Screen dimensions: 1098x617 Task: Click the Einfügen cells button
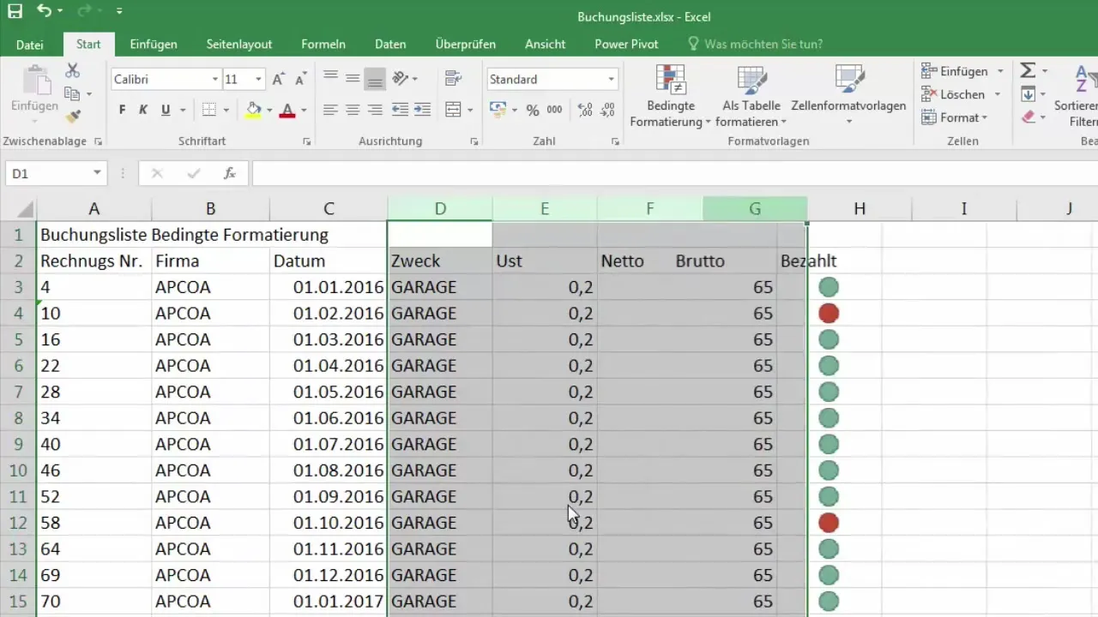[954, 71]
